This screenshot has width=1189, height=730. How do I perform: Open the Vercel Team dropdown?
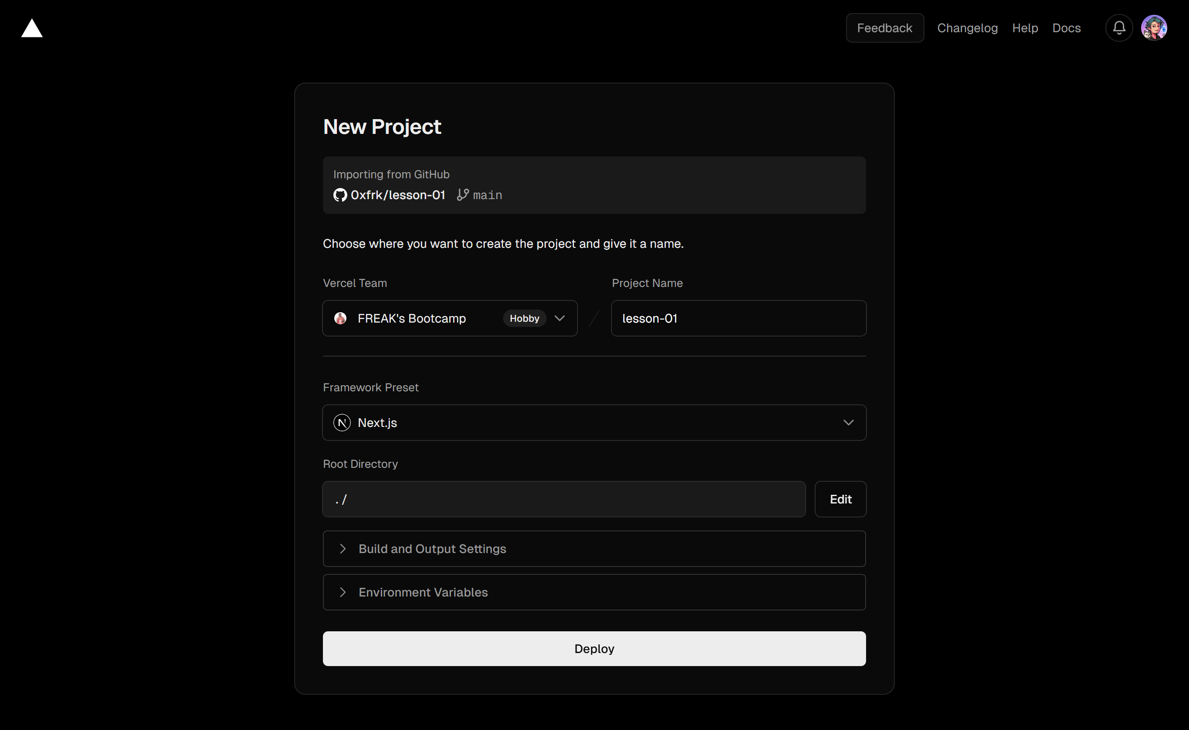tap(450, 318)
